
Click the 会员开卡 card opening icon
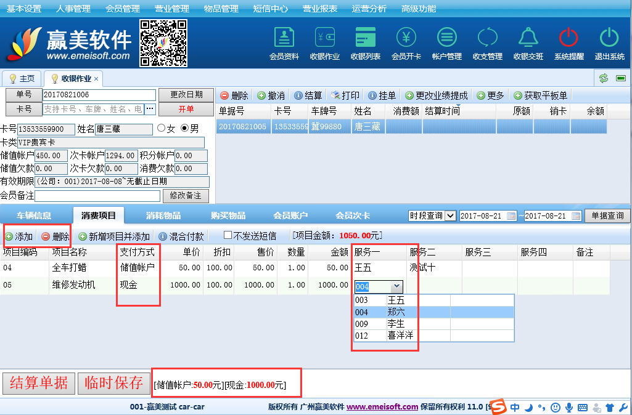click(x=406, y=43)
